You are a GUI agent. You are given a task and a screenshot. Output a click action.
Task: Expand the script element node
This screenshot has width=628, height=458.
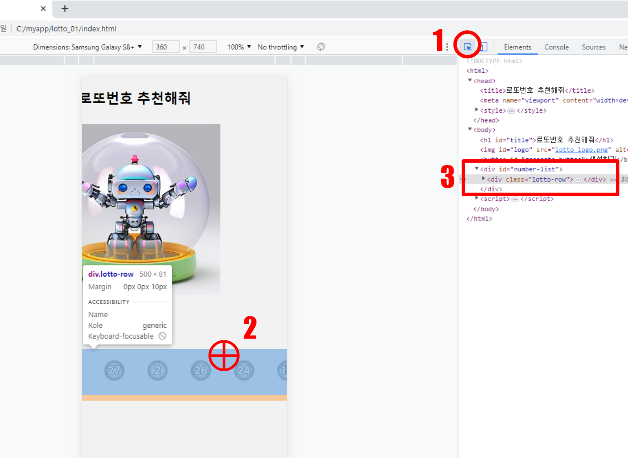[477, 198]
